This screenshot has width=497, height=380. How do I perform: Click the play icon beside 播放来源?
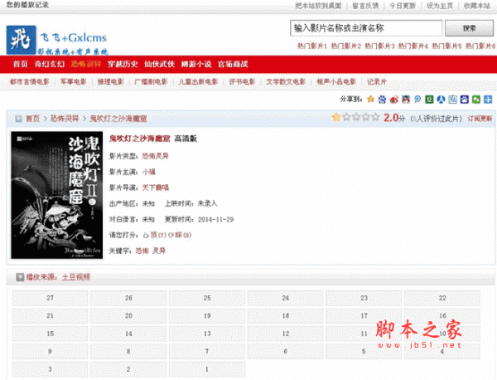[20, 277]
